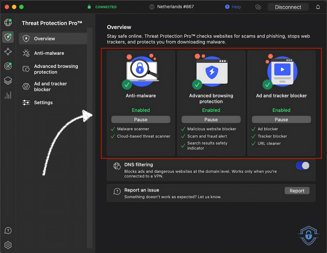
Task: Click the Report button
Action: coord(297,191)
